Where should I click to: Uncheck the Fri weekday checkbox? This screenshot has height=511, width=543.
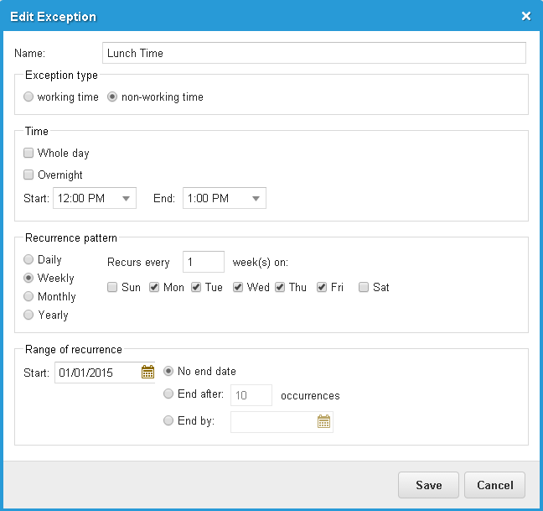point(322,287)
